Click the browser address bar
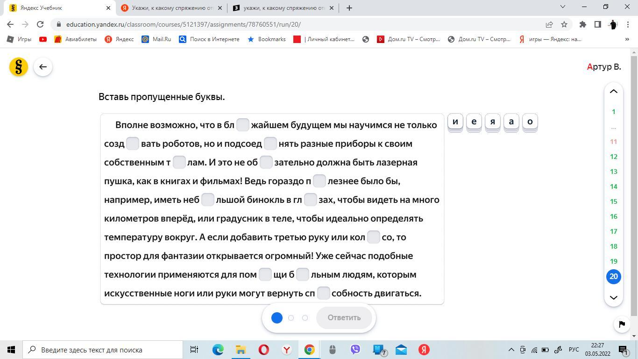Viewport: 638px width, 359px height. (x=299, y=24)
